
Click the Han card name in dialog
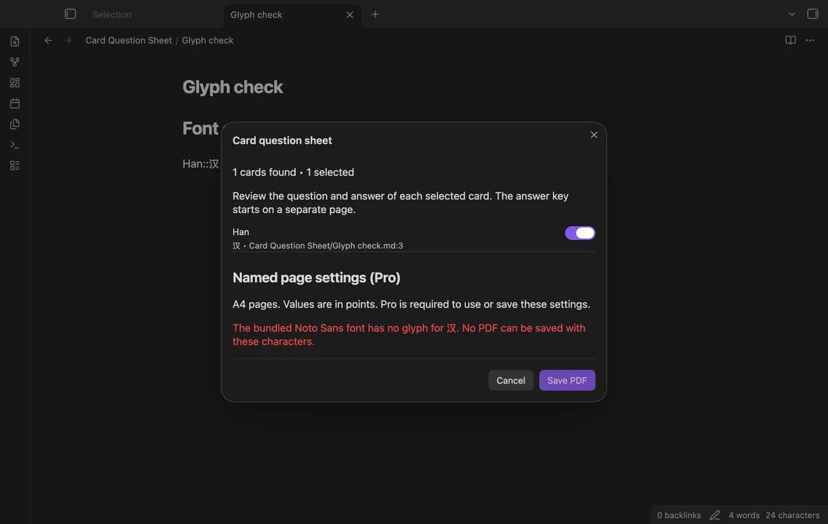point(241,232)
